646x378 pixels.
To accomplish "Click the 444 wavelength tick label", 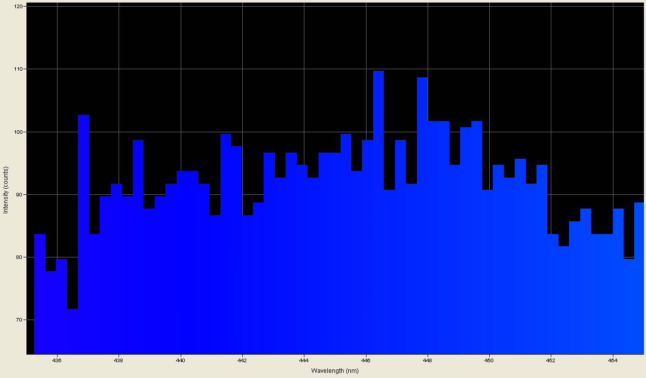I will [x=304, y=361].
